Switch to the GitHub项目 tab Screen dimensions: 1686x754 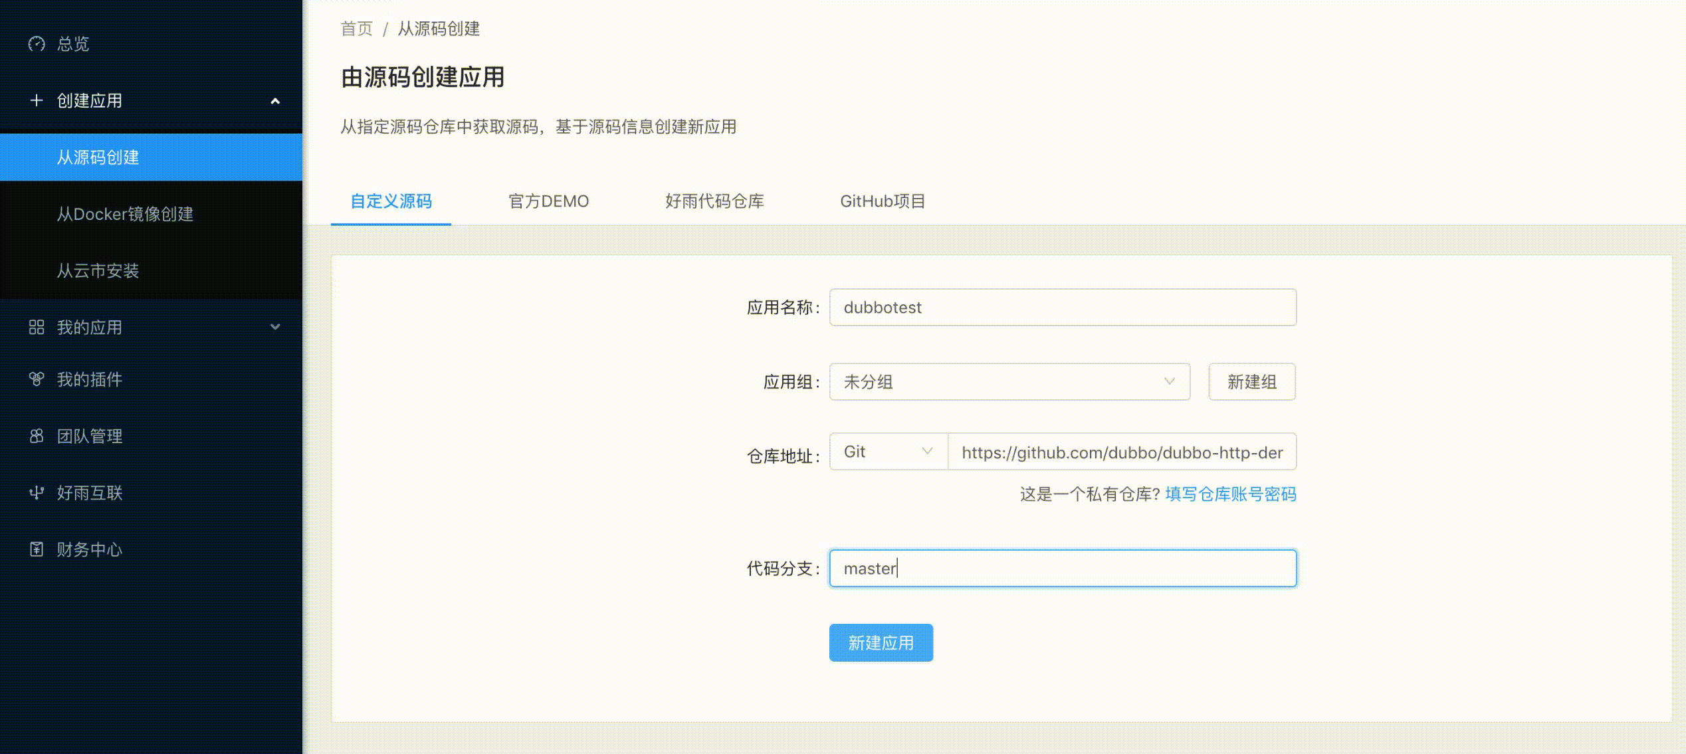pyautogui.click(x=883, y=201)
